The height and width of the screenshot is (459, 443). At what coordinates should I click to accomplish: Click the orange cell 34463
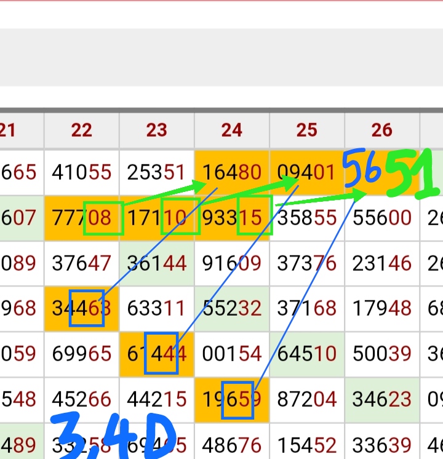(81, 308)
